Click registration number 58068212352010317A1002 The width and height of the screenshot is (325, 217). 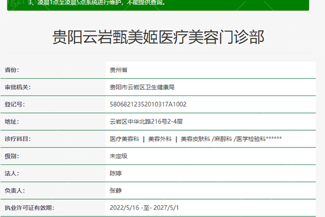click(148, 104)
